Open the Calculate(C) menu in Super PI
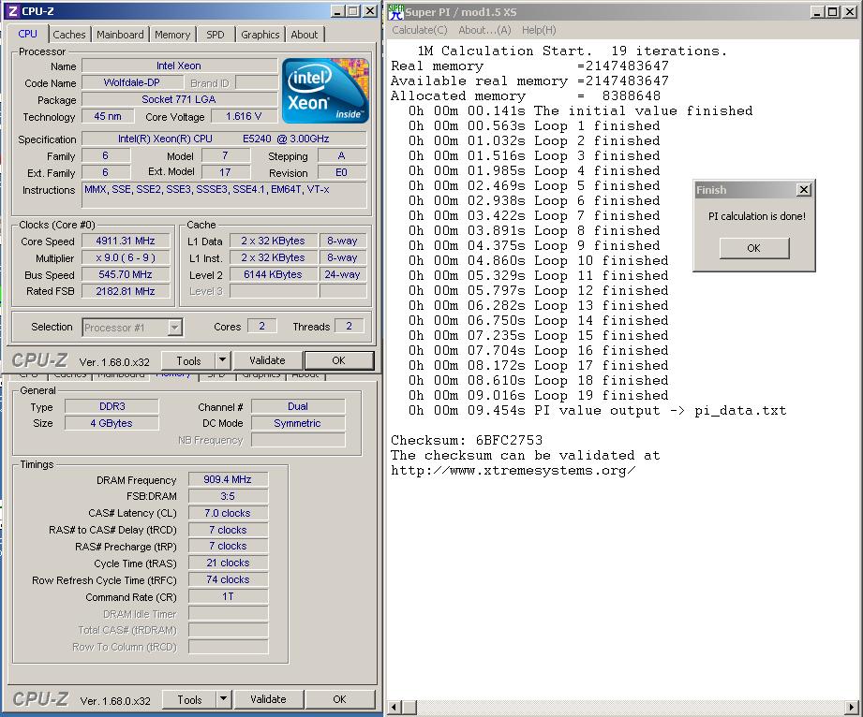The height and width of the screenshot is (717, 863). [420, 30]
